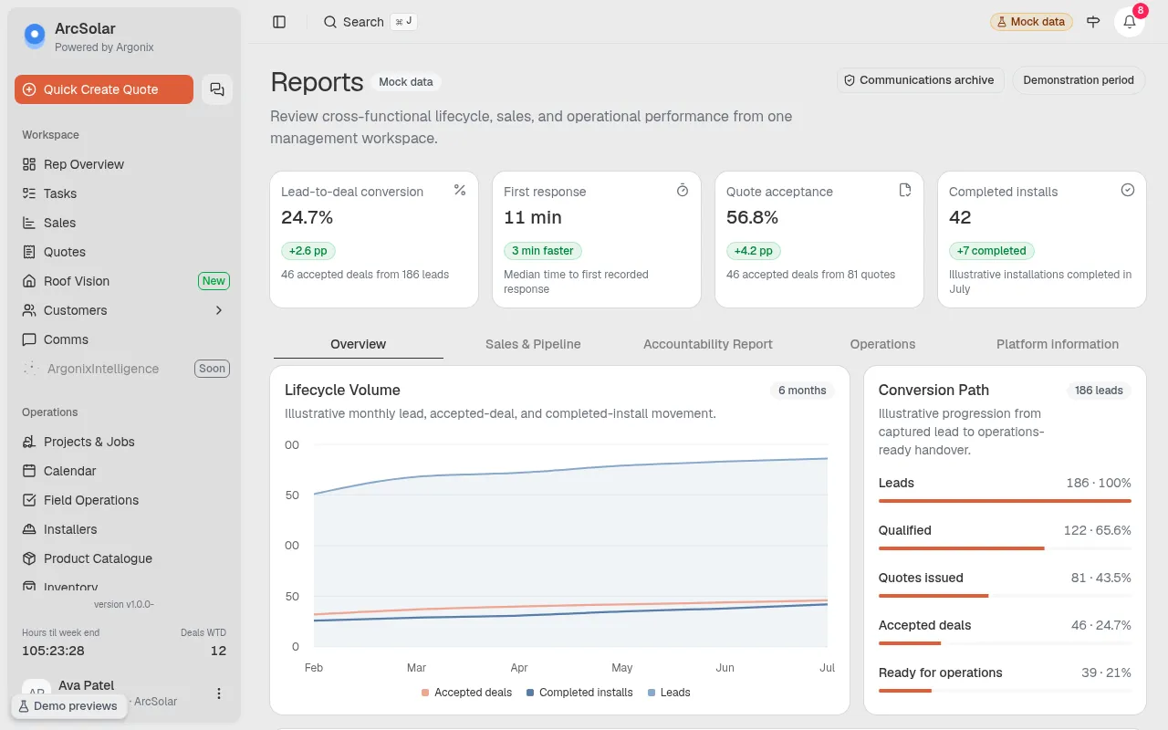Click the Field Operations checkbox icon
Viewport: 1168px width, 730px height.
29,500
